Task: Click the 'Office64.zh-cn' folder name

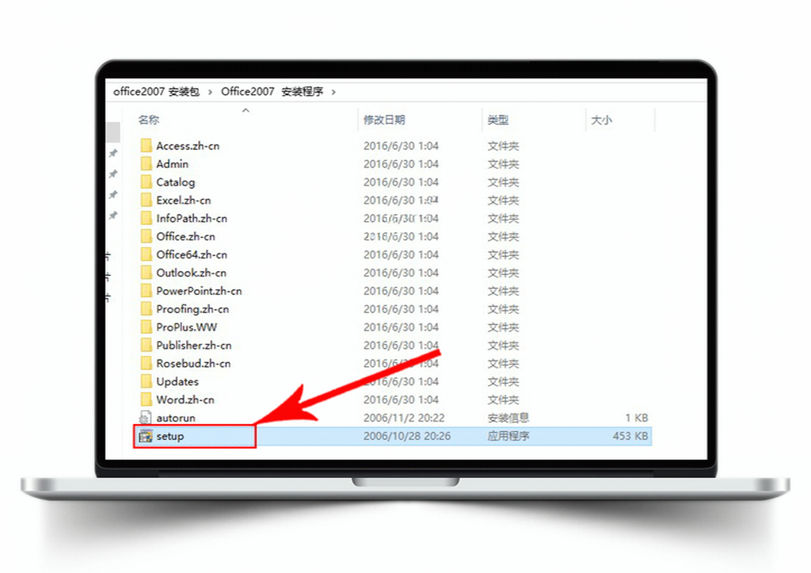Action: tap(192, 254)
